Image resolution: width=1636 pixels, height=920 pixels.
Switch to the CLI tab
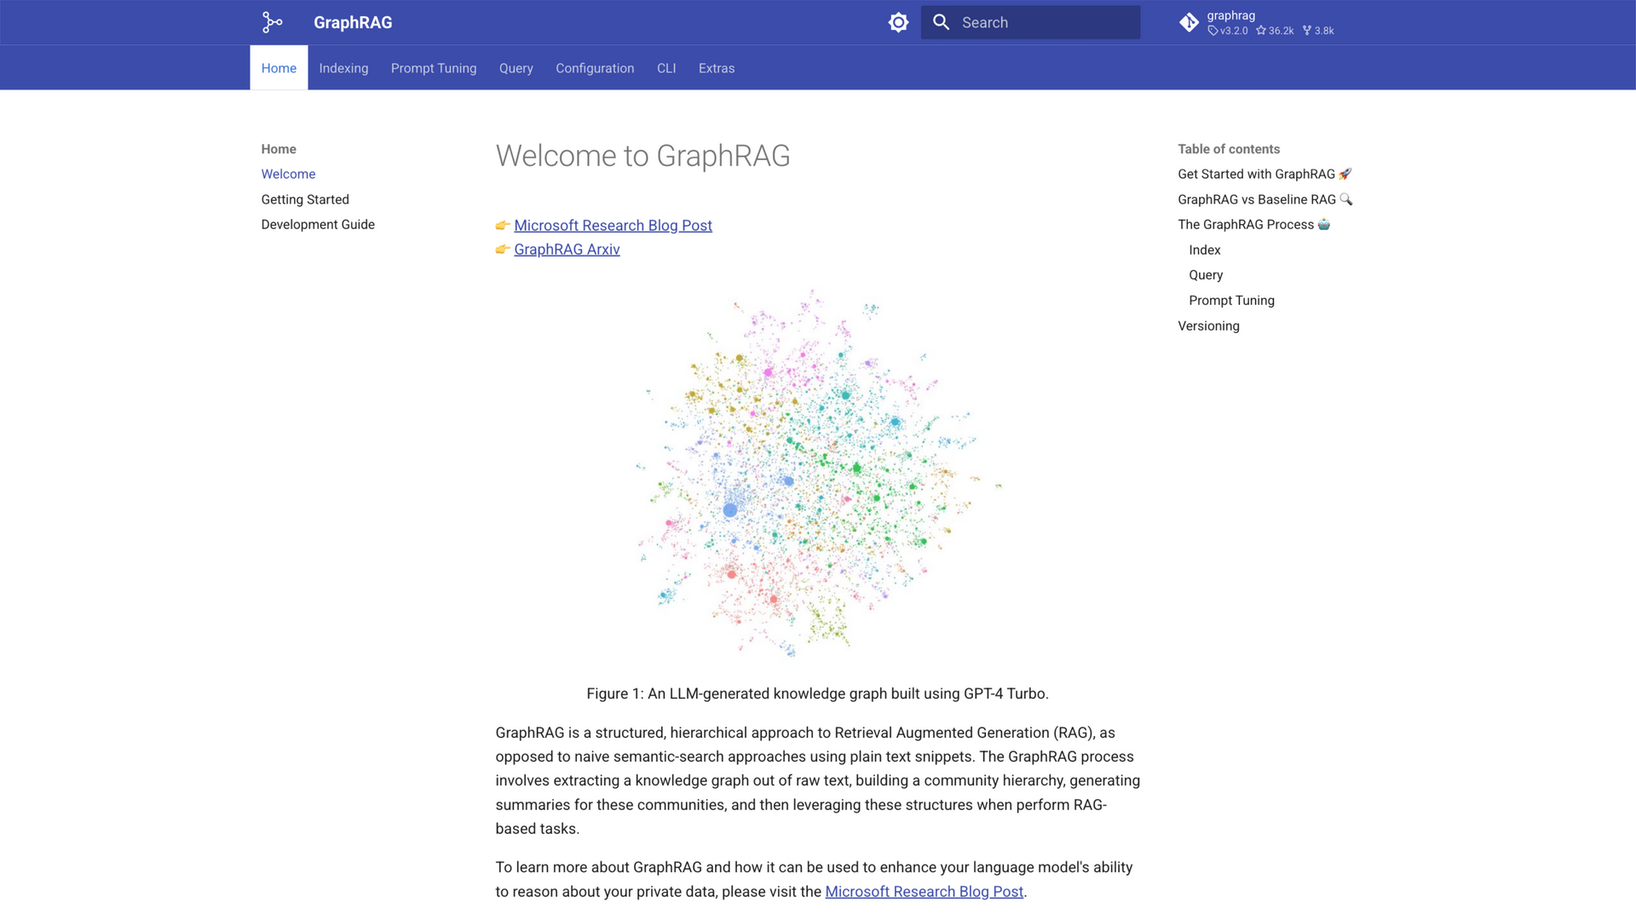click(666, 68)
